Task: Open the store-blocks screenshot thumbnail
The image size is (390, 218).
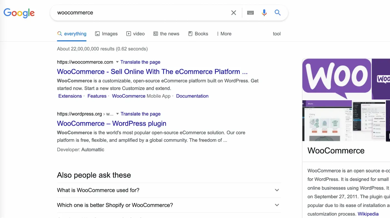Action: 327,121
